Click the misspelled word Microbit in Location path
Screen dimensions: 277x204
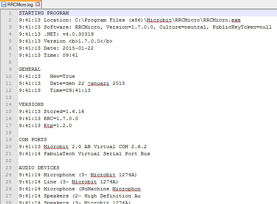tap(159, 20)
